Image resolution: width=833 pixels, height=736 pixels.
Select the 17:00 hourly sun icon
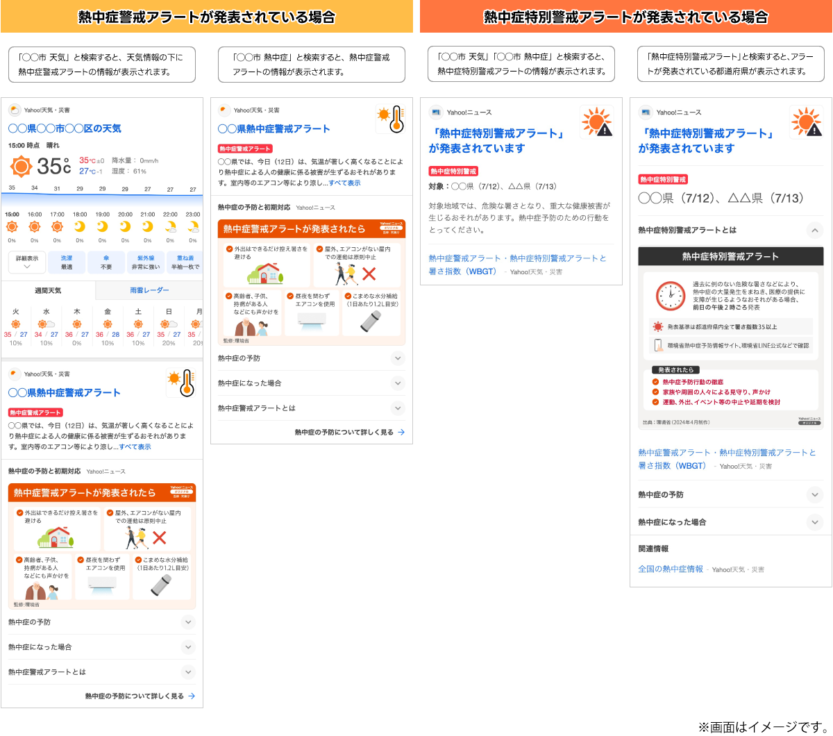(x=57, y=227)
